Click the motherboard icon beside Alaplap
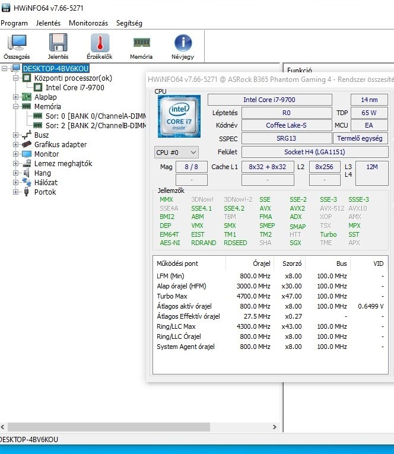 pos(27,97)
